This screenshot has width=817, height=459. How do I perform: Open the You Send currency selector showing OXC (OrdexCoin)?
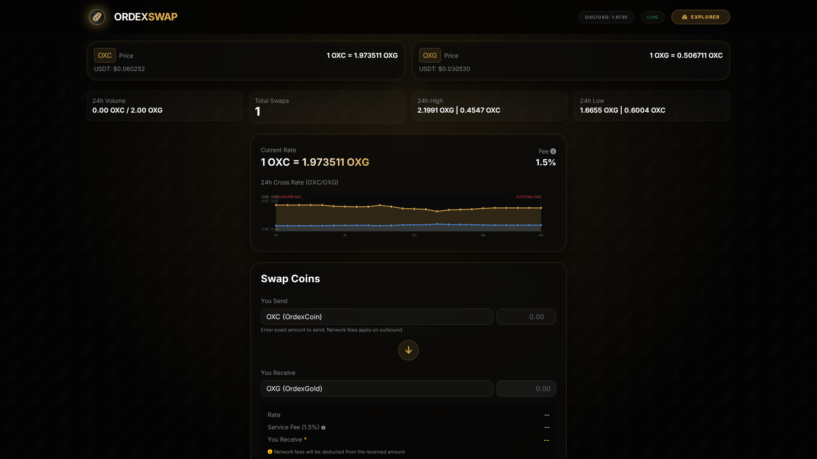click(377, 317)
